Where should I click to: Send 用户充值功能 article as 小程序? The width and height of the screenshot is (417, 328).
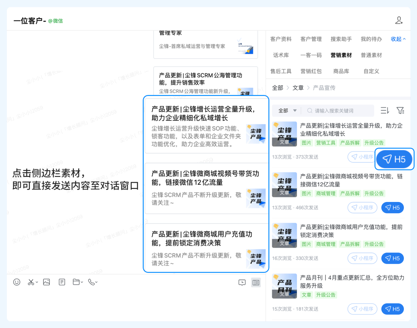362,258
